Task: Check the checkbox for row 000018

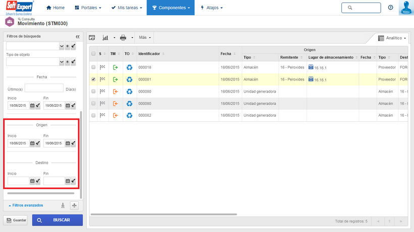Action: 93,67
